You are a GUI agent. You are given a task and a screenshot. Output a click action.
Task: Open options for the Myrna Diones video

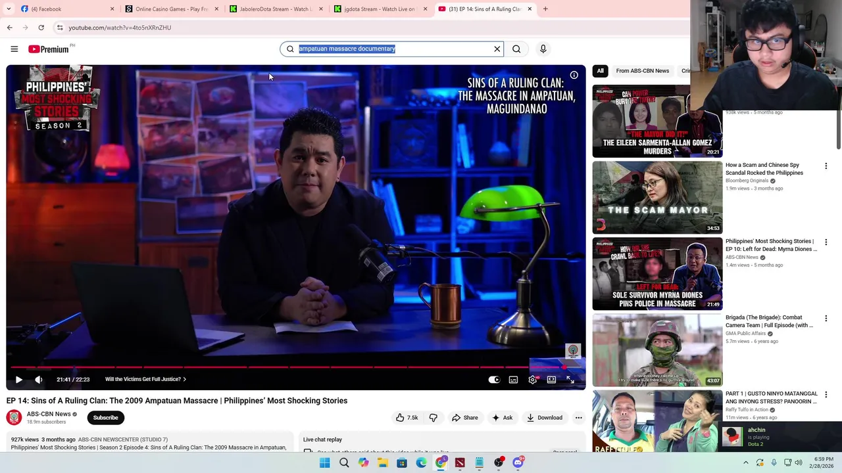[x=826, y=242]
